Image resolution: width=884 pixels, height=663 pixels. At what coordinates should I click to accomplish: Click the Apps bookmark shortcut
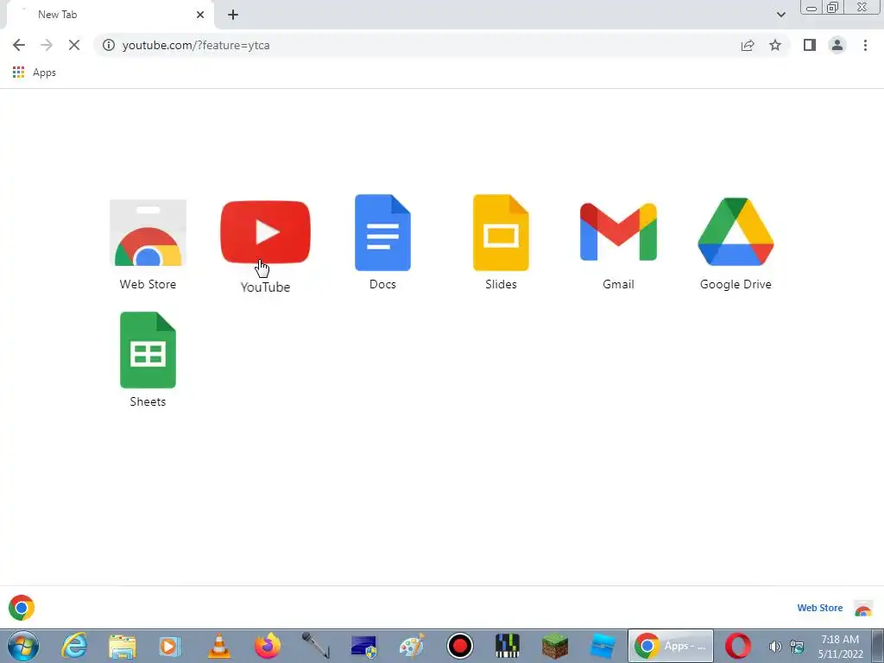[x=35, y=73]
